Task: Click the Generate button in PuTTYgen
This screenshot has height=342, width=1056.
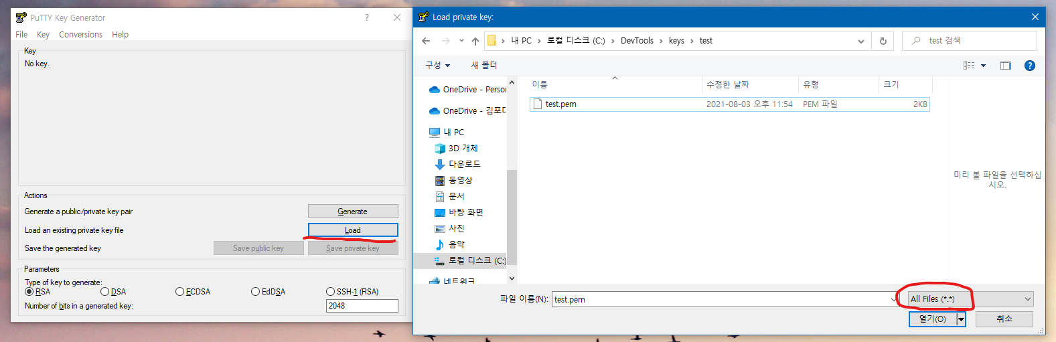Action: pos(353,211)
